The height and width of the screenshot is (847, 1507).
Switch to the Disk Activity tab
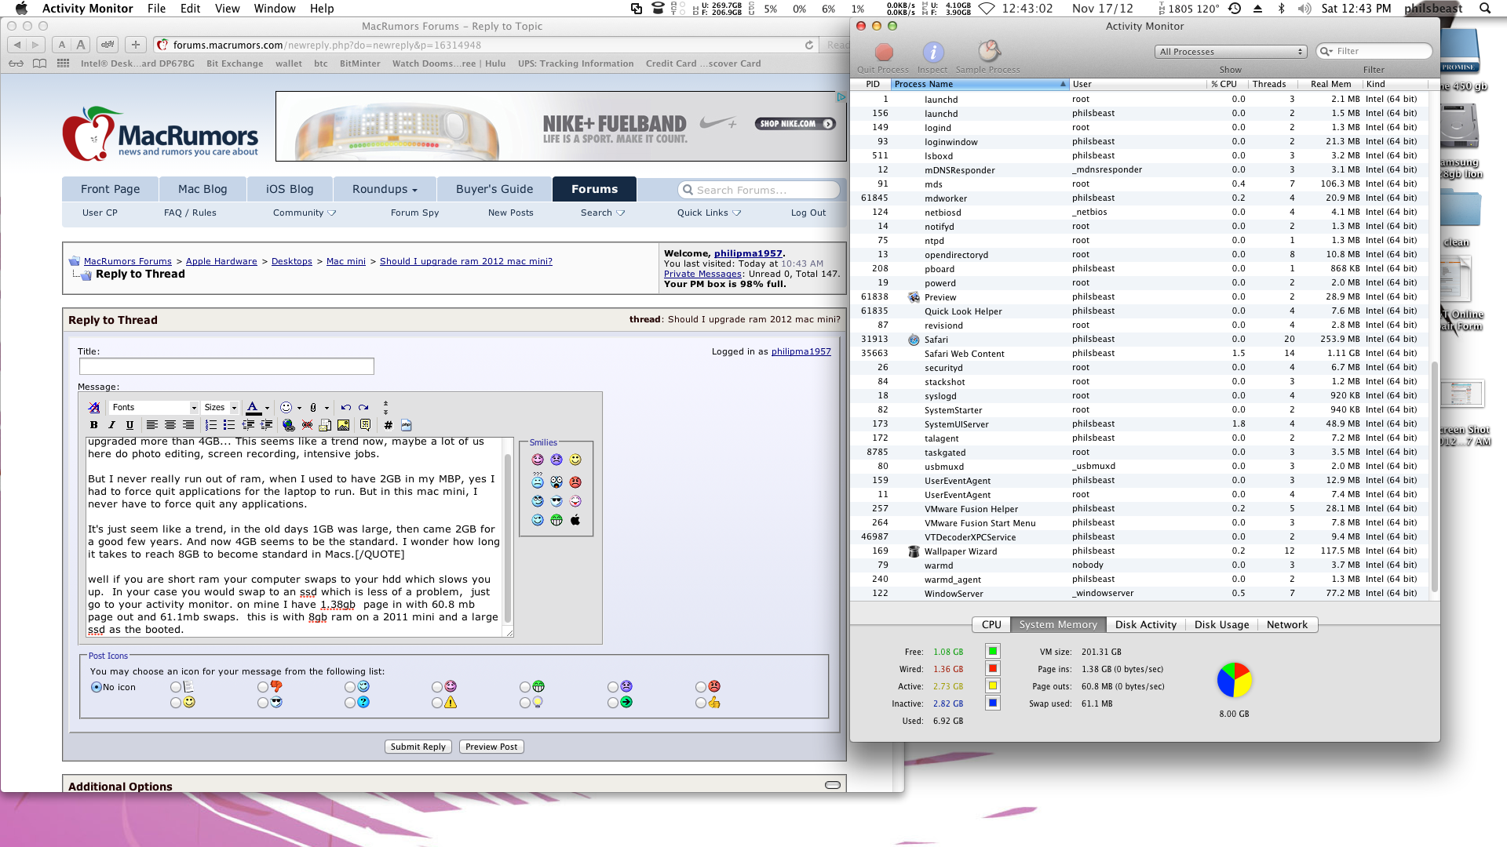click(1145, 625)
